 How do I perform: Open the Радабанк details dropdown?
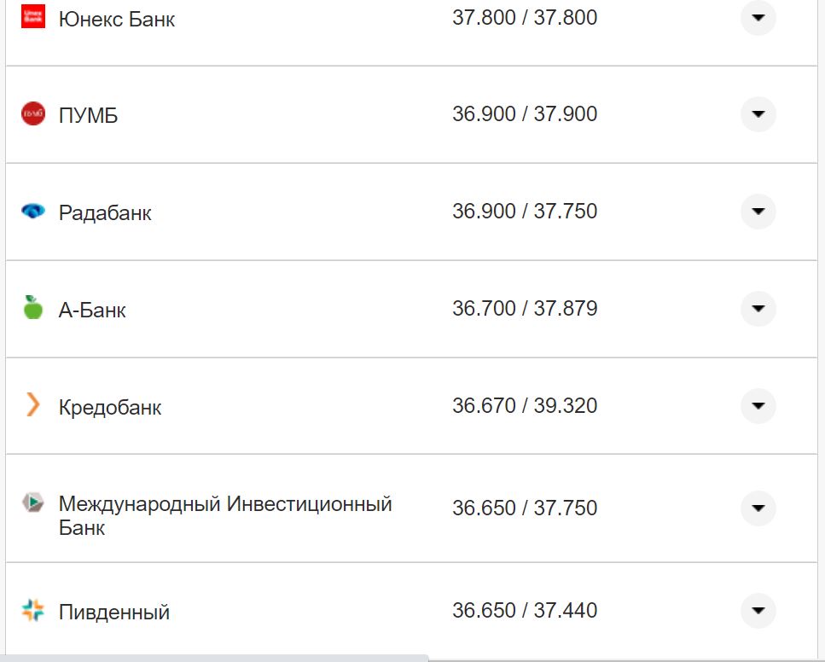click(x=758, y=212)
